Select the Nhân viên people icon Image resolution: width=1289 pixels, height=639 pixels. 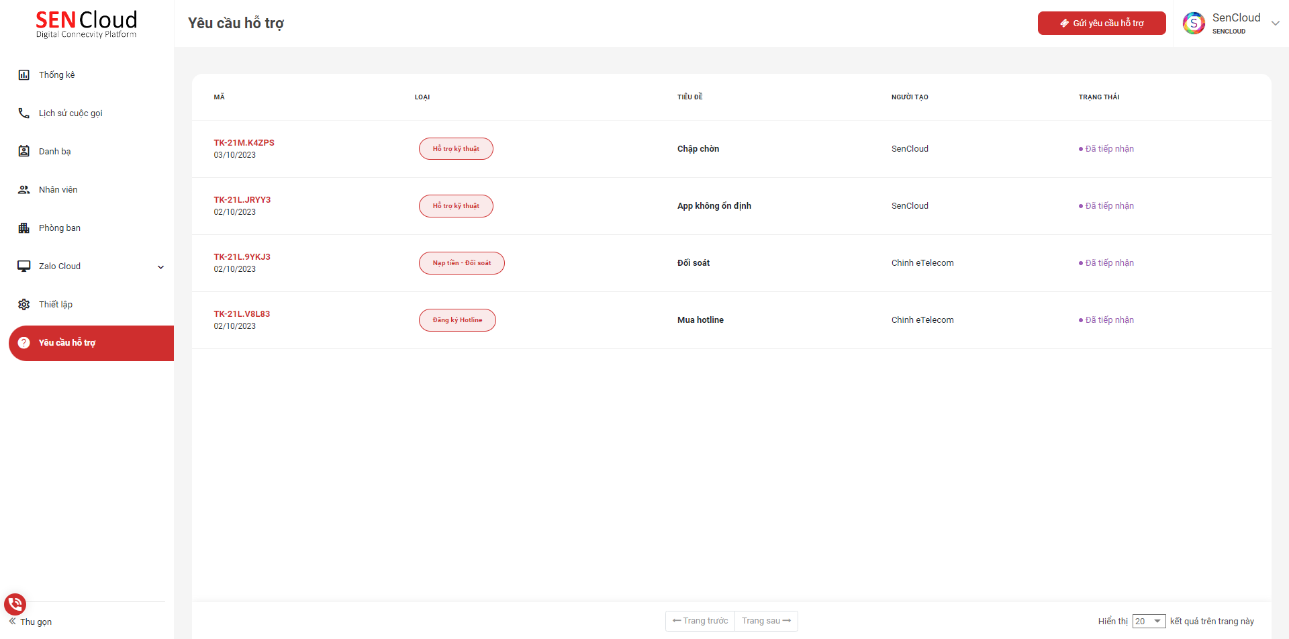coord(24,190)
